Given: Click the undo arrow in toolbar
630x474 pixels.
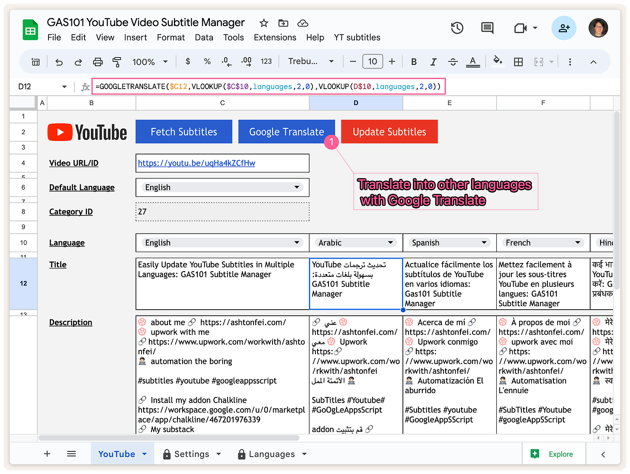Looking at the screenshot, I should (x=59, y=62).
